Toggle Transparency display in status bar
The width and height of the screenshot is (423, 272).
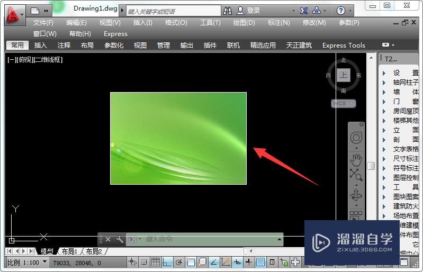click(260, 262)
